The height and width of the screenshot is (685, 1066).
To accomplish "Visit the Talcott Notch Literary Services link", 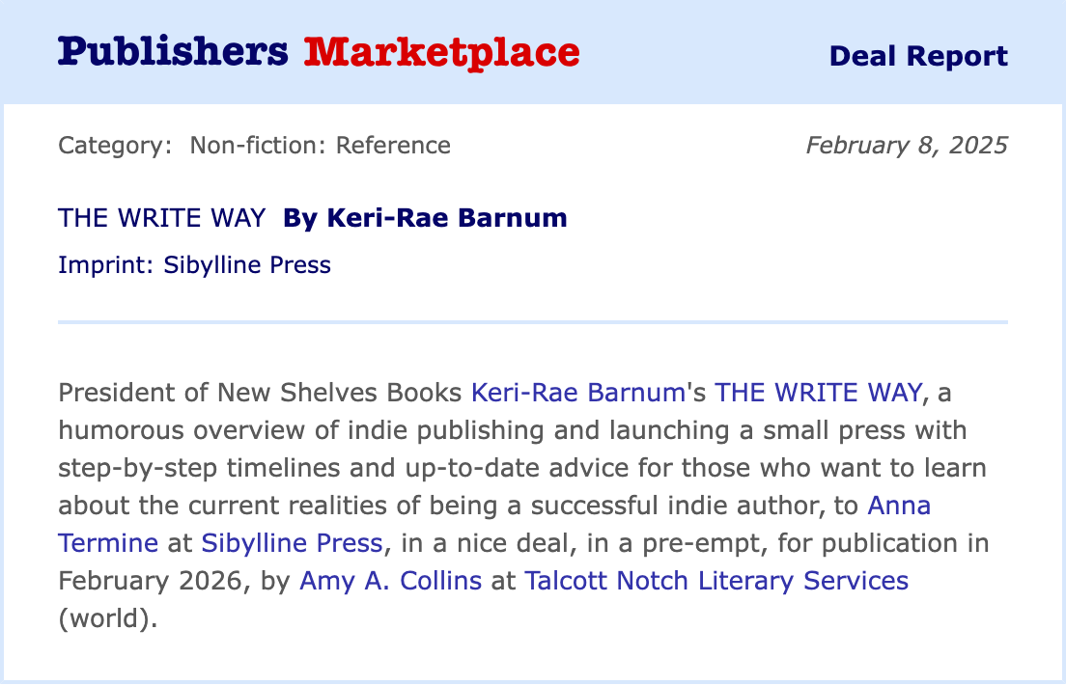I will click(x=715, y=580).
